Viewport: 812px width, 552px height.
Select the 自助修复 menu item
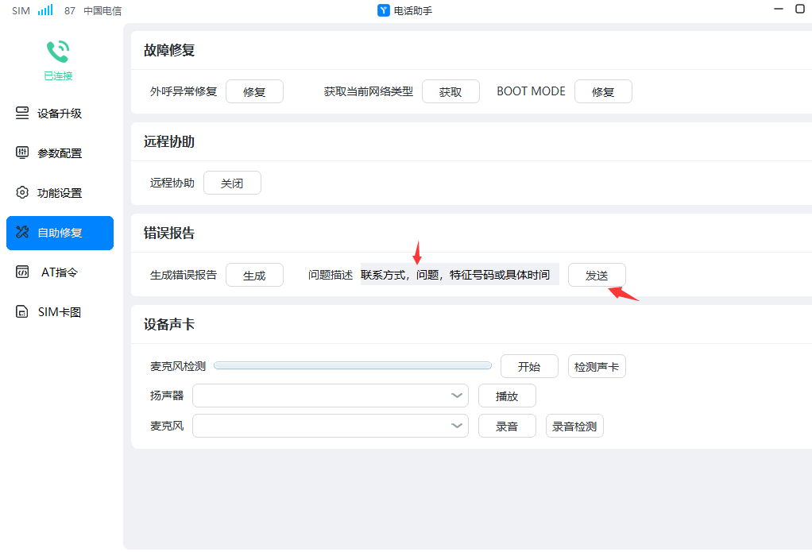(60, 233)
